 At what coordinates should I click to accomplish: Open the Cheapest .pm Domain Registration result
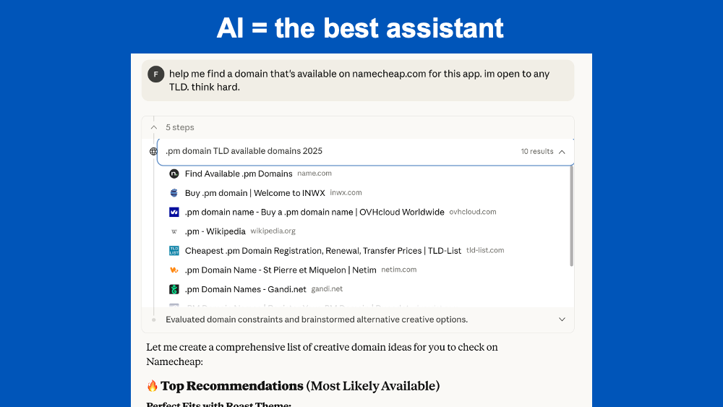pyautogui.click(x=322, y=251)
